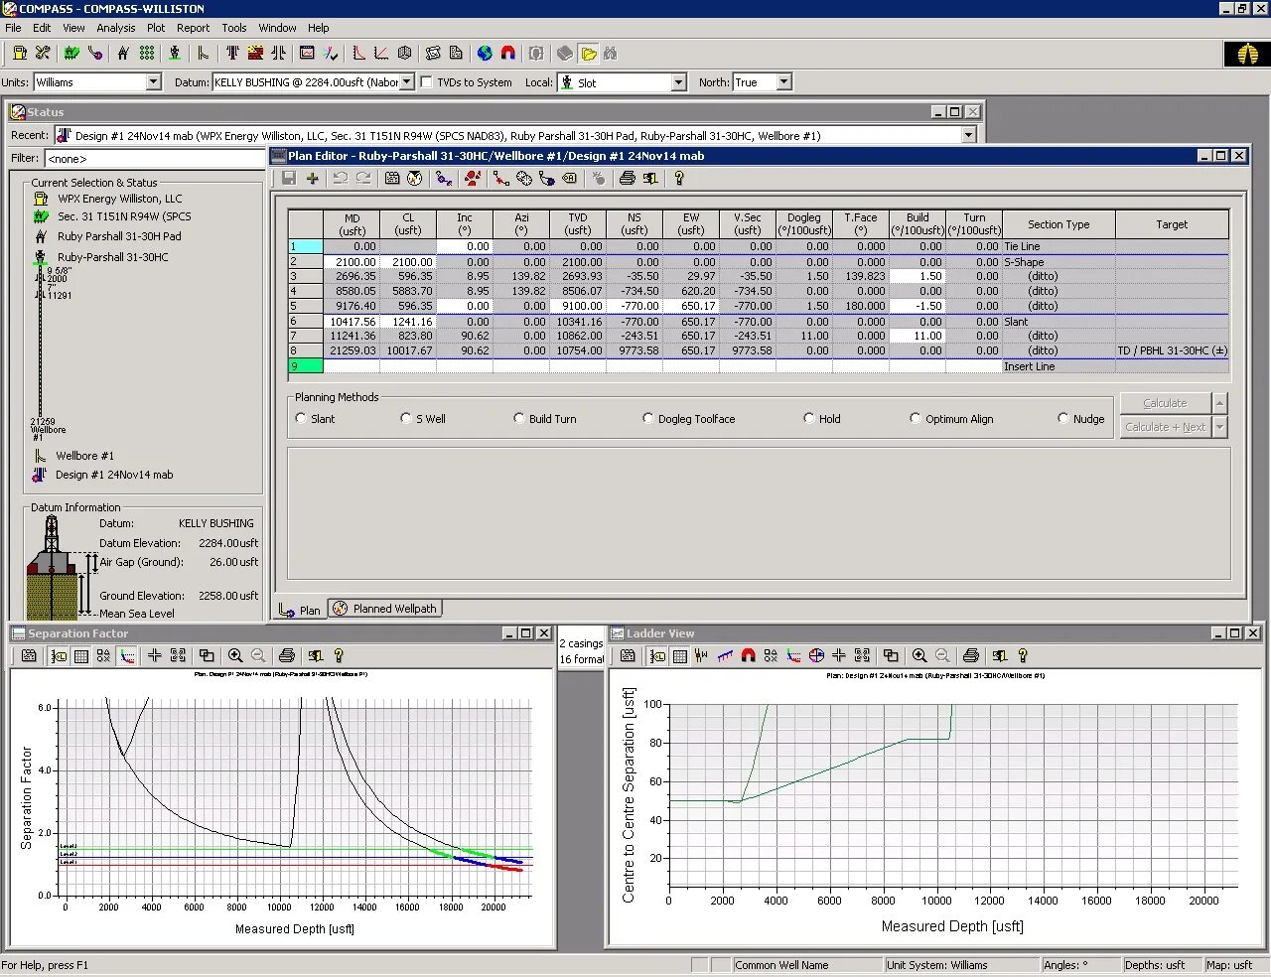This screenshot has width=1271, height=977.
Task: Open company properties (fuel pump icon)
Action: [20, 54]
